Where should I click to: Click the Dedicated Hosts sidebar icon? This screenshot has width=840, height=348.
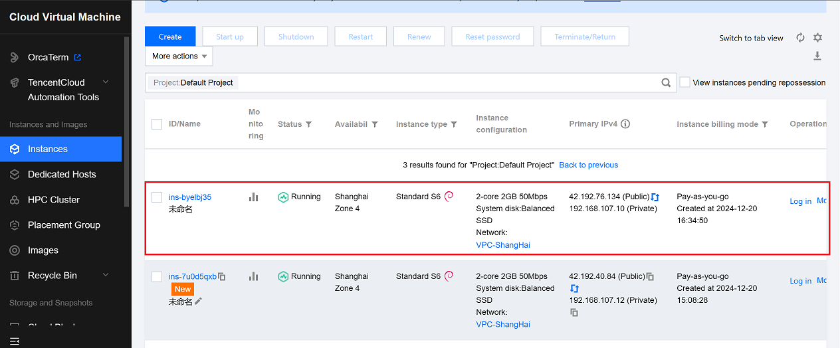click(15, 175)
